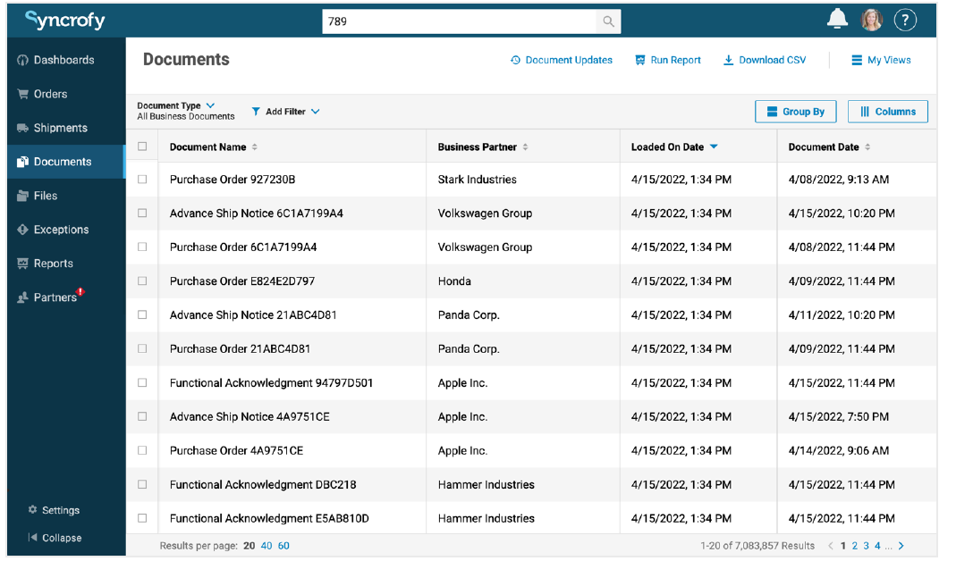Click the Group By button
973x561 pixels.
tap(796, 112)
